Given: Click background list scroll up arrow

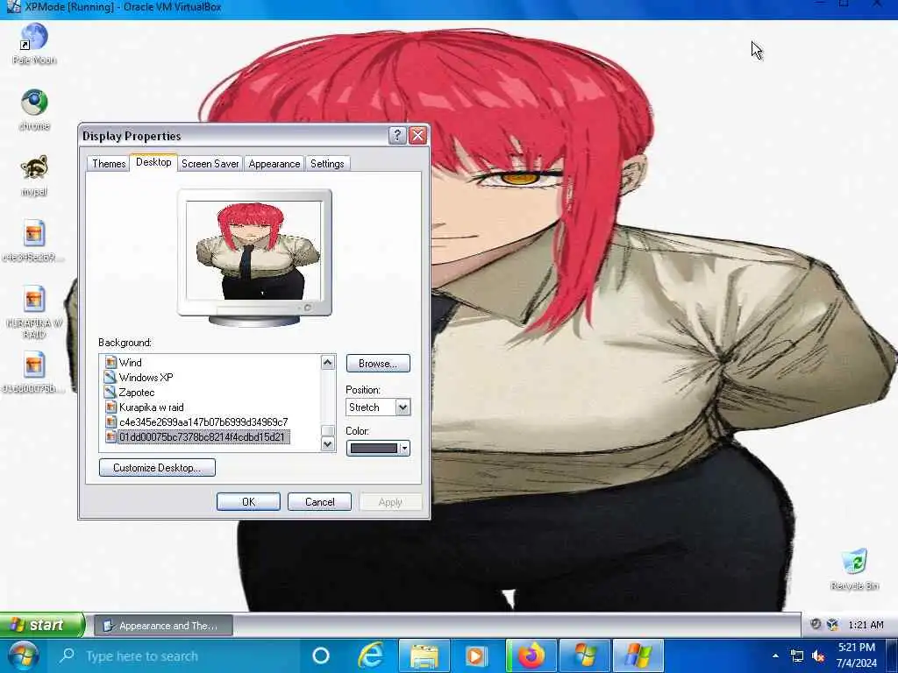Looking at the screenshot, I should [x=328, y=362].
